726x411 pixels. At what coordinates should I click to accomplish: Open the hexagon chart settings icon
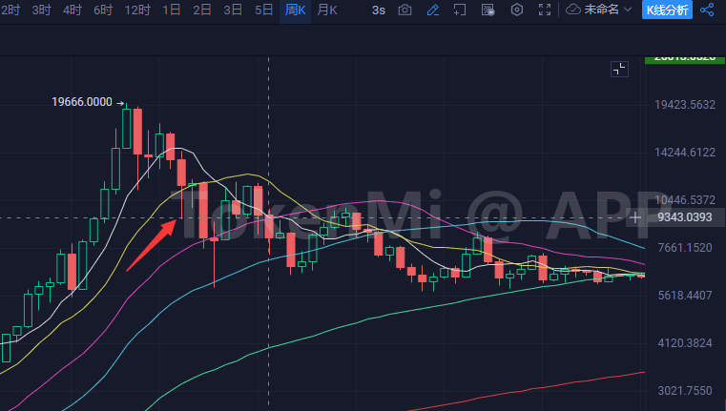(517, 10)
